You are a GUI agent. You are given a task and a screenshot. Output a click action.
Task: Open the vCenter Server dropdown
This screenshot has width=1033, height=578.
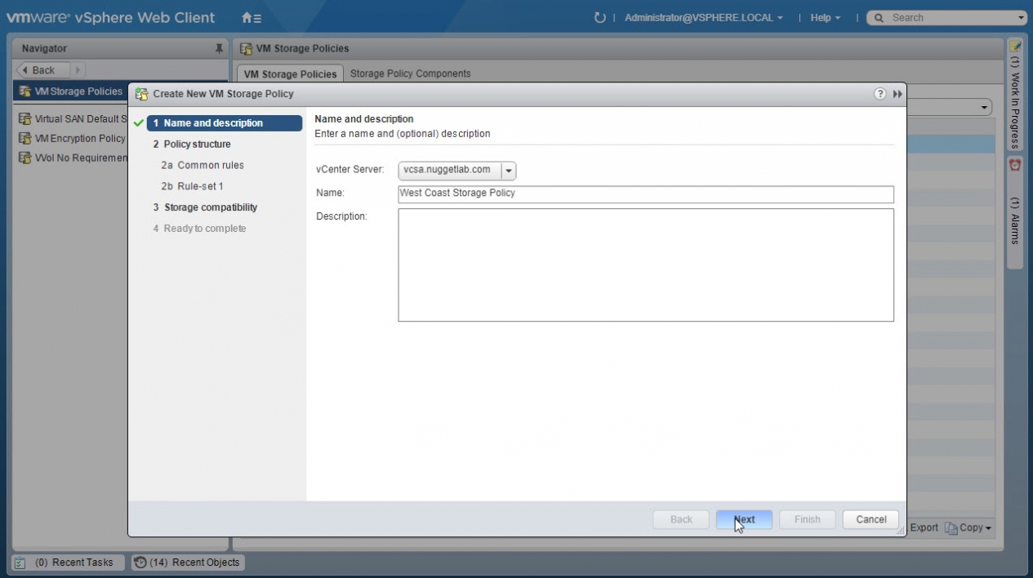pyautogui.click(x=508, y=171)
